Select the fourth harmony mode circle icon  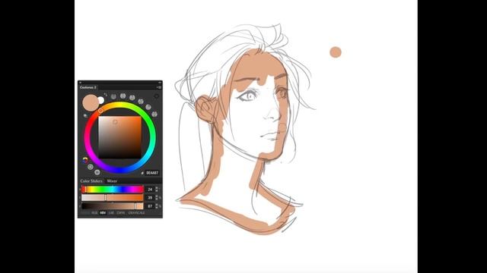141,101
